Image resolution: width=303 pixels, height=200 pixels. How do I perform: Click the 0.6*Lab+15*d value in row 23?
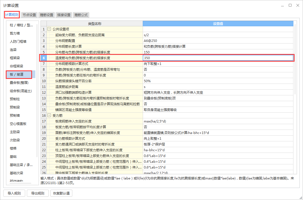(x=218, y=156)
